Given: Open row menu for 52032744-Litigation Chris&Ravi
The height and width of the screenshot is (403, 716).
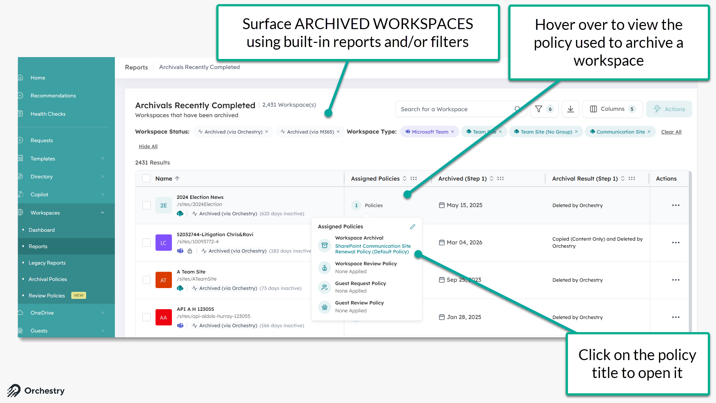Looking at the screenshot, I should 676,243.
